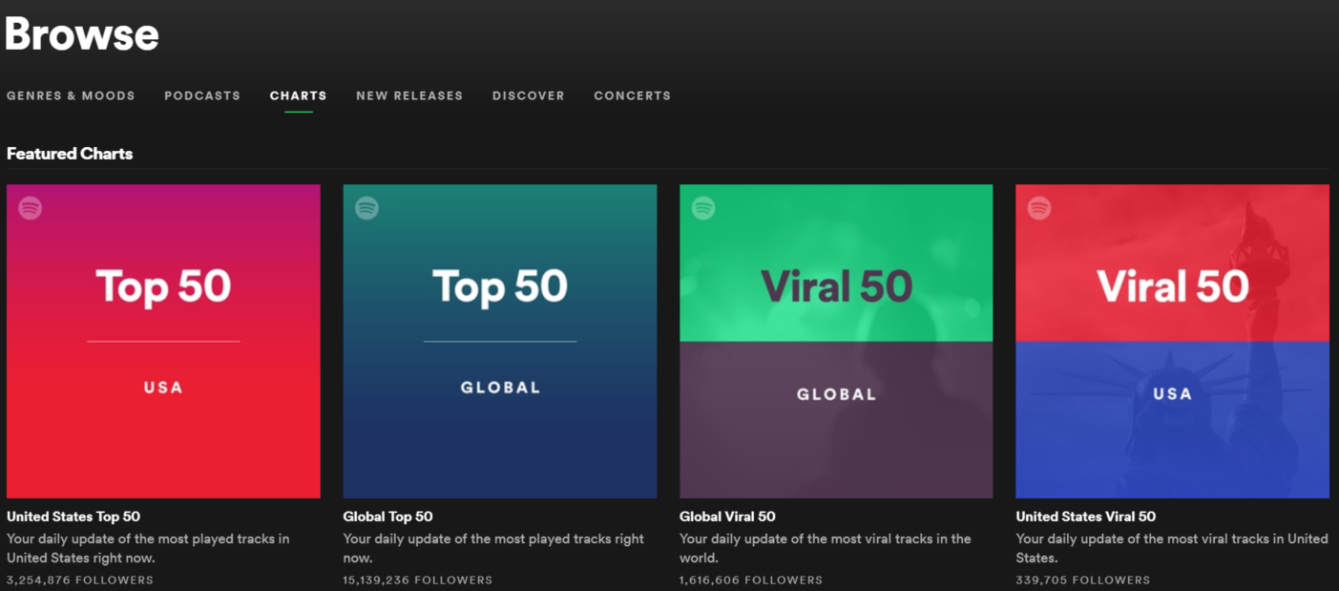Click the Browse page heading
This screenshot has width=1339, height=591.
[81, 34]
